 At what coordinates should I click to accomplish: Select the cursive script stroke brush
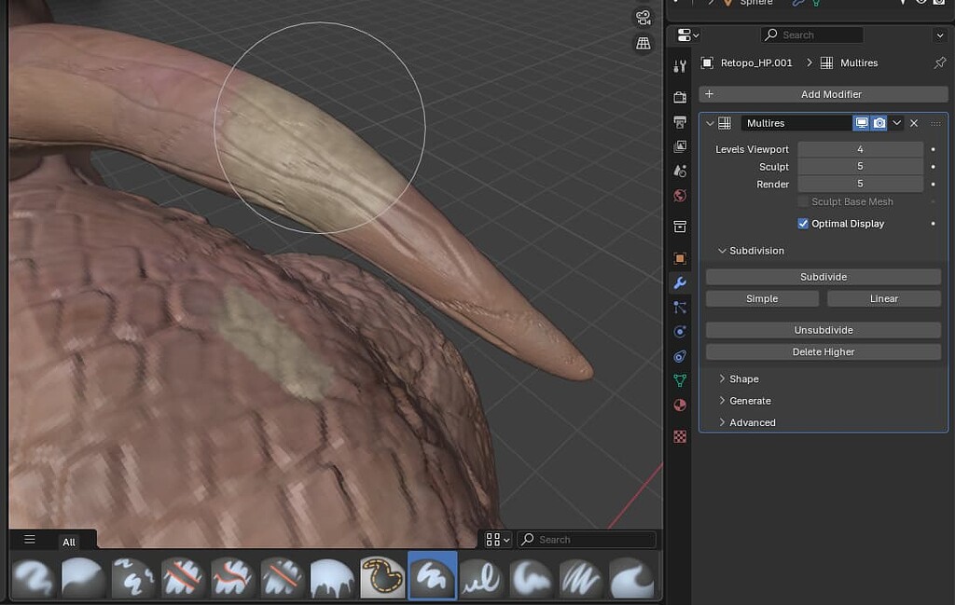(x=482, y=576)
